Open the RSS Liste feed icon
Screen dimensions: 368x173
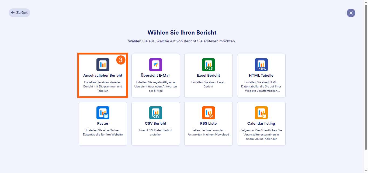point(208,113)
